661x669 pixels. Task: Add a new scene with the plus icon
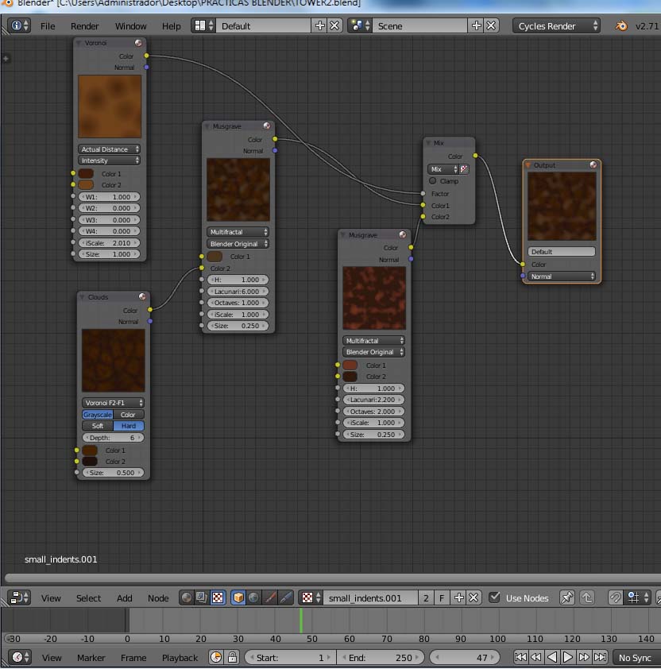(477, 25)
